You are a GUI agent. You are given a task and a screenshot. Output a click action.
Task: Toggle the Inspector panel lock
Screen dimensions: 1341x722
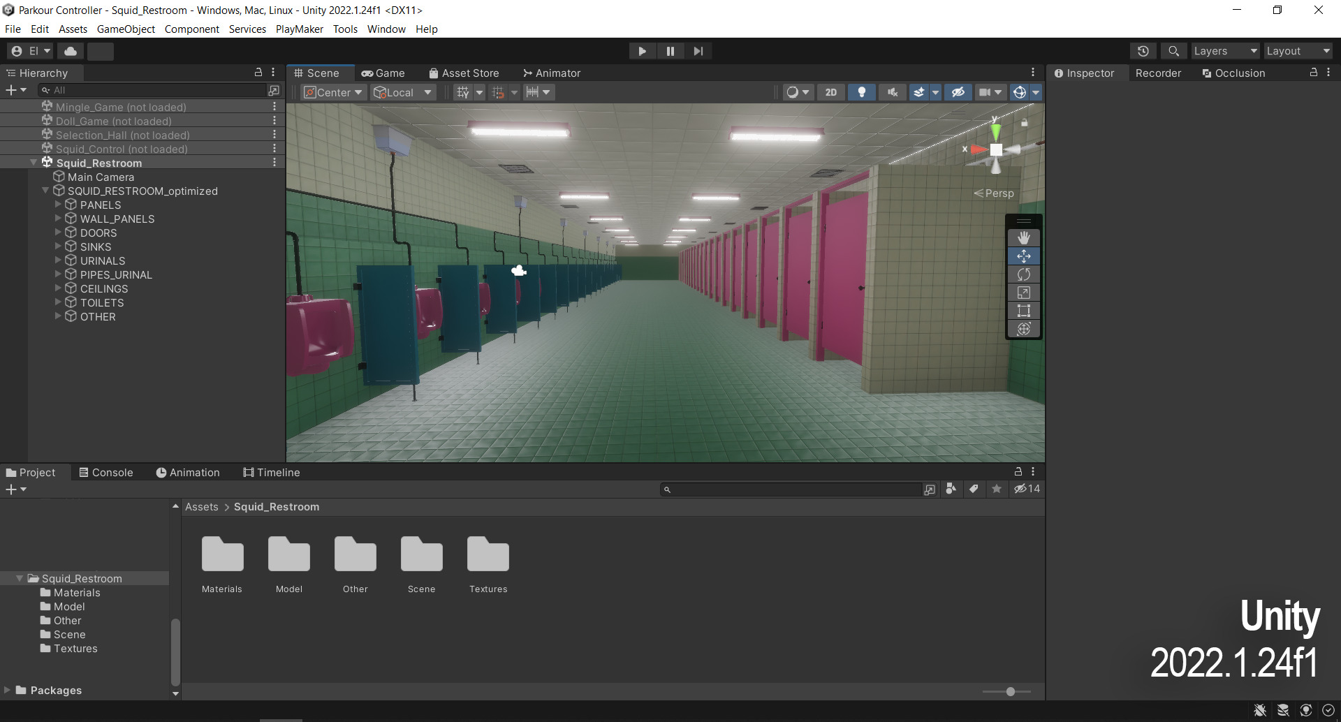point(1313,73)
